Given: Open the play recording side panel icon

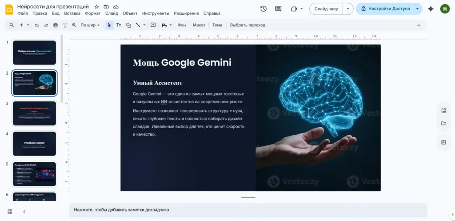Looking at the screenshot, I should click(x=443, y=142).
